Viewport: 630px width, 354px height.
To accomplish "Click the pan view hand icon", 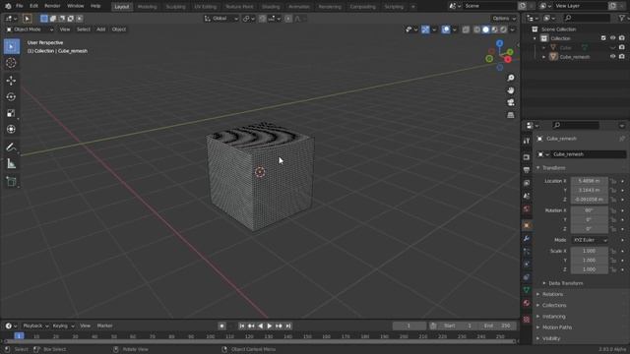I will coord(511,90).
